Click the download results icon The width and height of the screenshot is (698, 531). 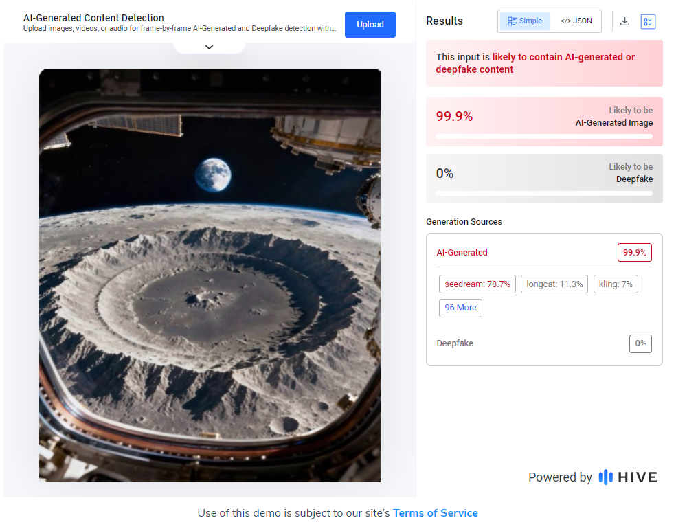tap(624, 21)
